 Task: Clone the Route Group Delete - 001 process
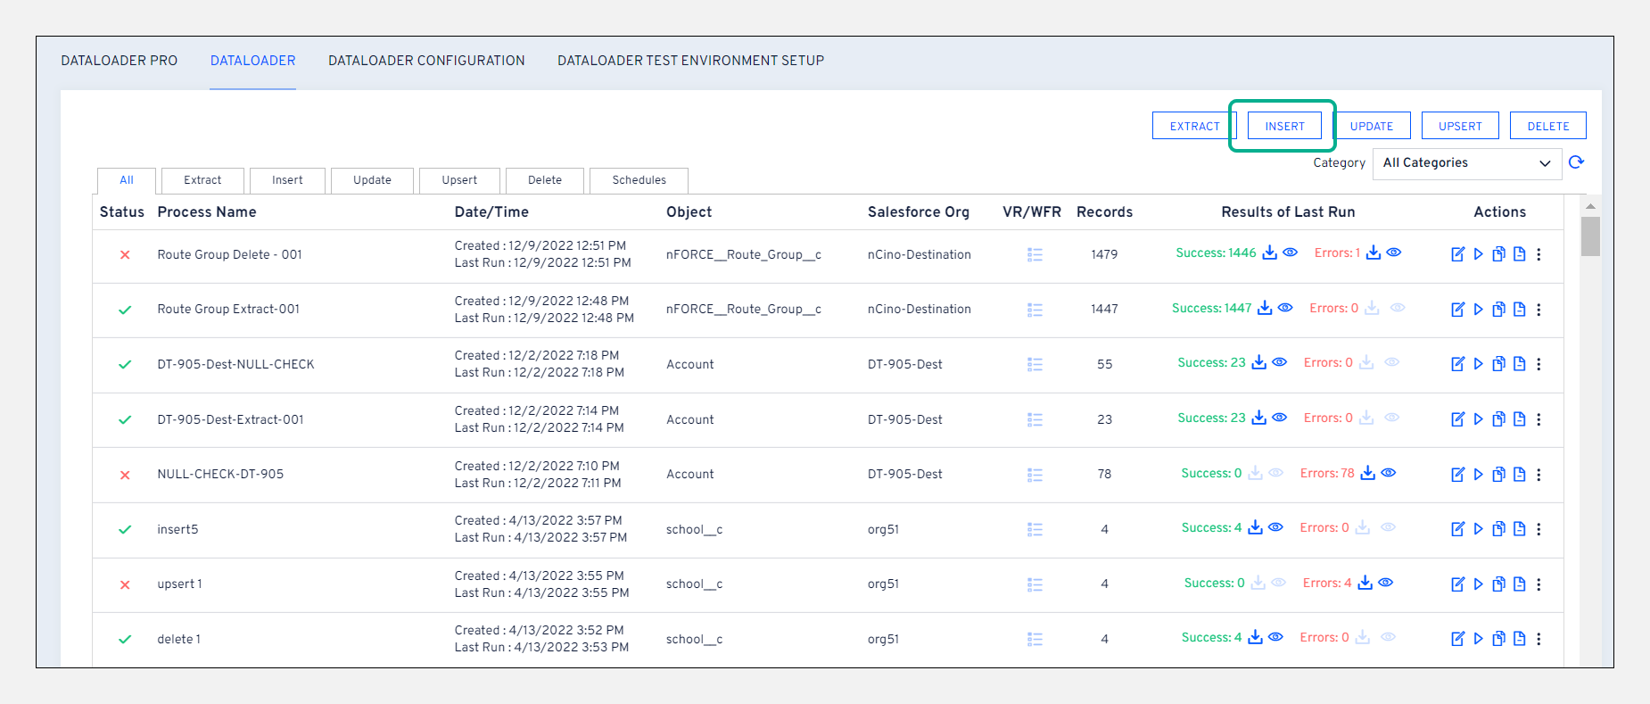[x=1498, y=254]
